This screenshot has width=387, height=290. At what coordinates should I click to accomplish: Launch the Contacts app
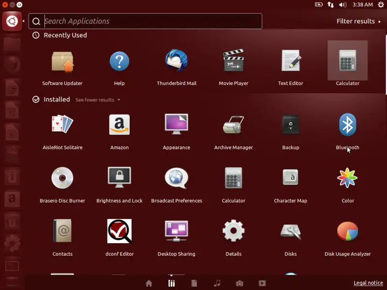62,231
